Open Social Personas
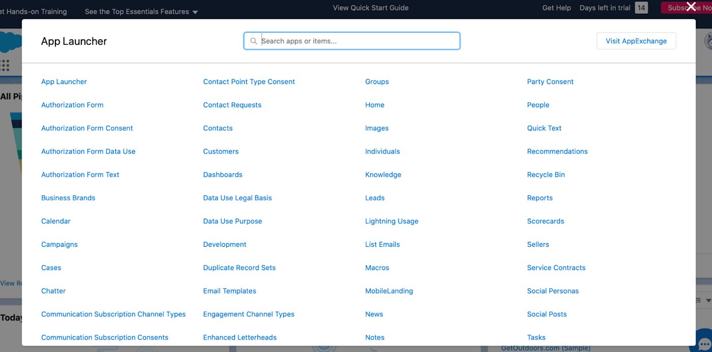 click(553, 291)
